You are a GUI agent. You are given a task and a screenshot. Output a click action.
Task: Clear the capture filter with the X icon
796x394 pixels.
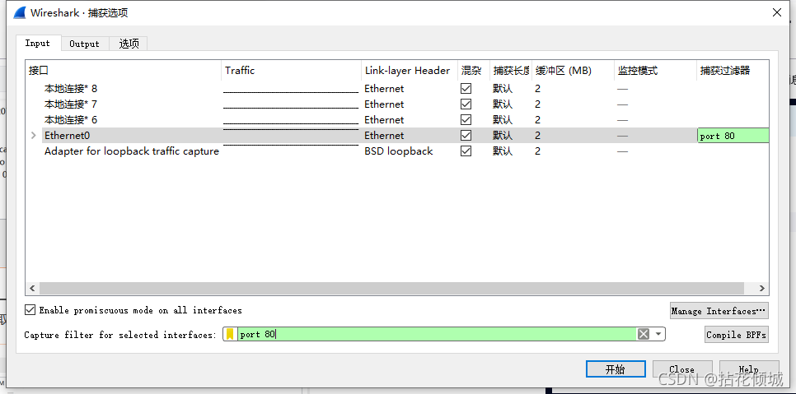click(644, 334)
